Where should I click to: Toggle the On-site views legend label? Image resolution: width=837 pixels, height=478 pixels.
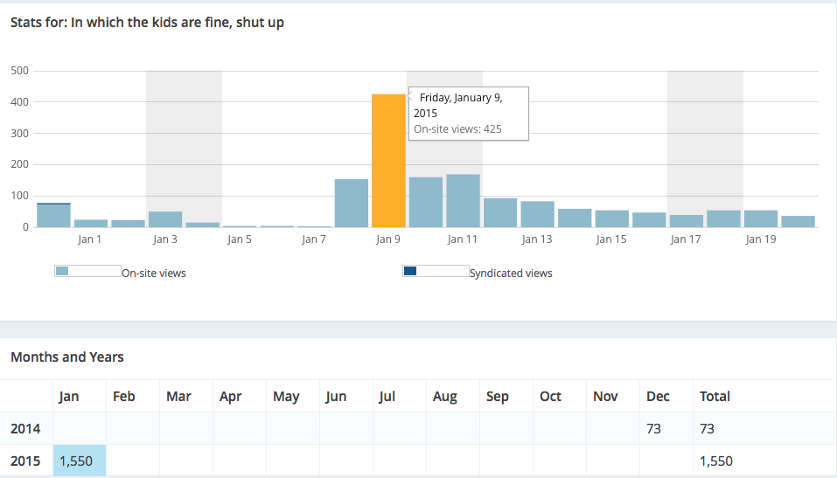click(154, 274)
